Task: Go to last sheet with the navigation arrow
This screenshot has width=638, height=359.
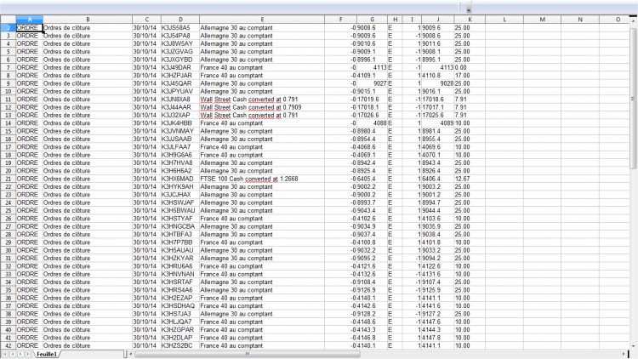Action: click(28, 355)
